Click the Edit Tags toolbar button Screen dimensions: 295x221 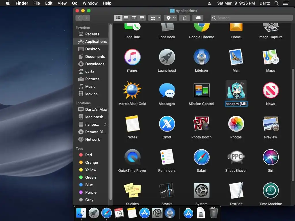tap(198, 18)
